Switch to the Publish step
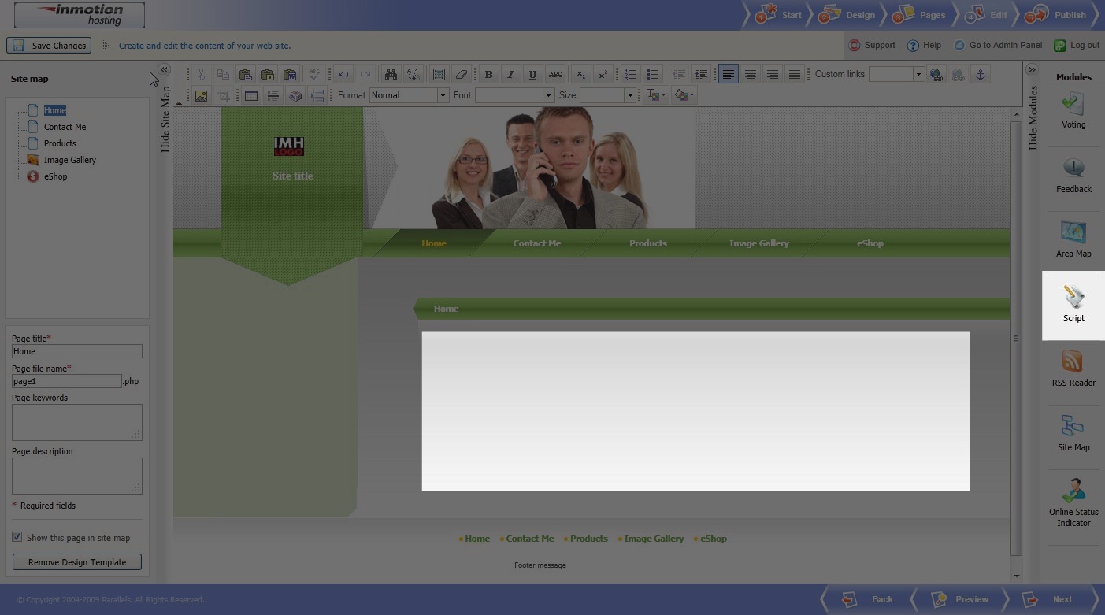 point(1060,15)
